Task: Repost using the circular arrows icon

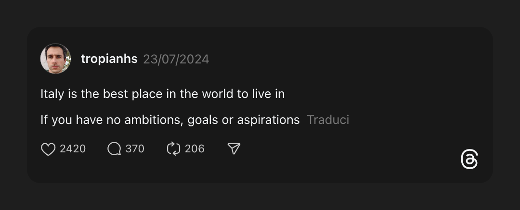Action: (173, 149)
